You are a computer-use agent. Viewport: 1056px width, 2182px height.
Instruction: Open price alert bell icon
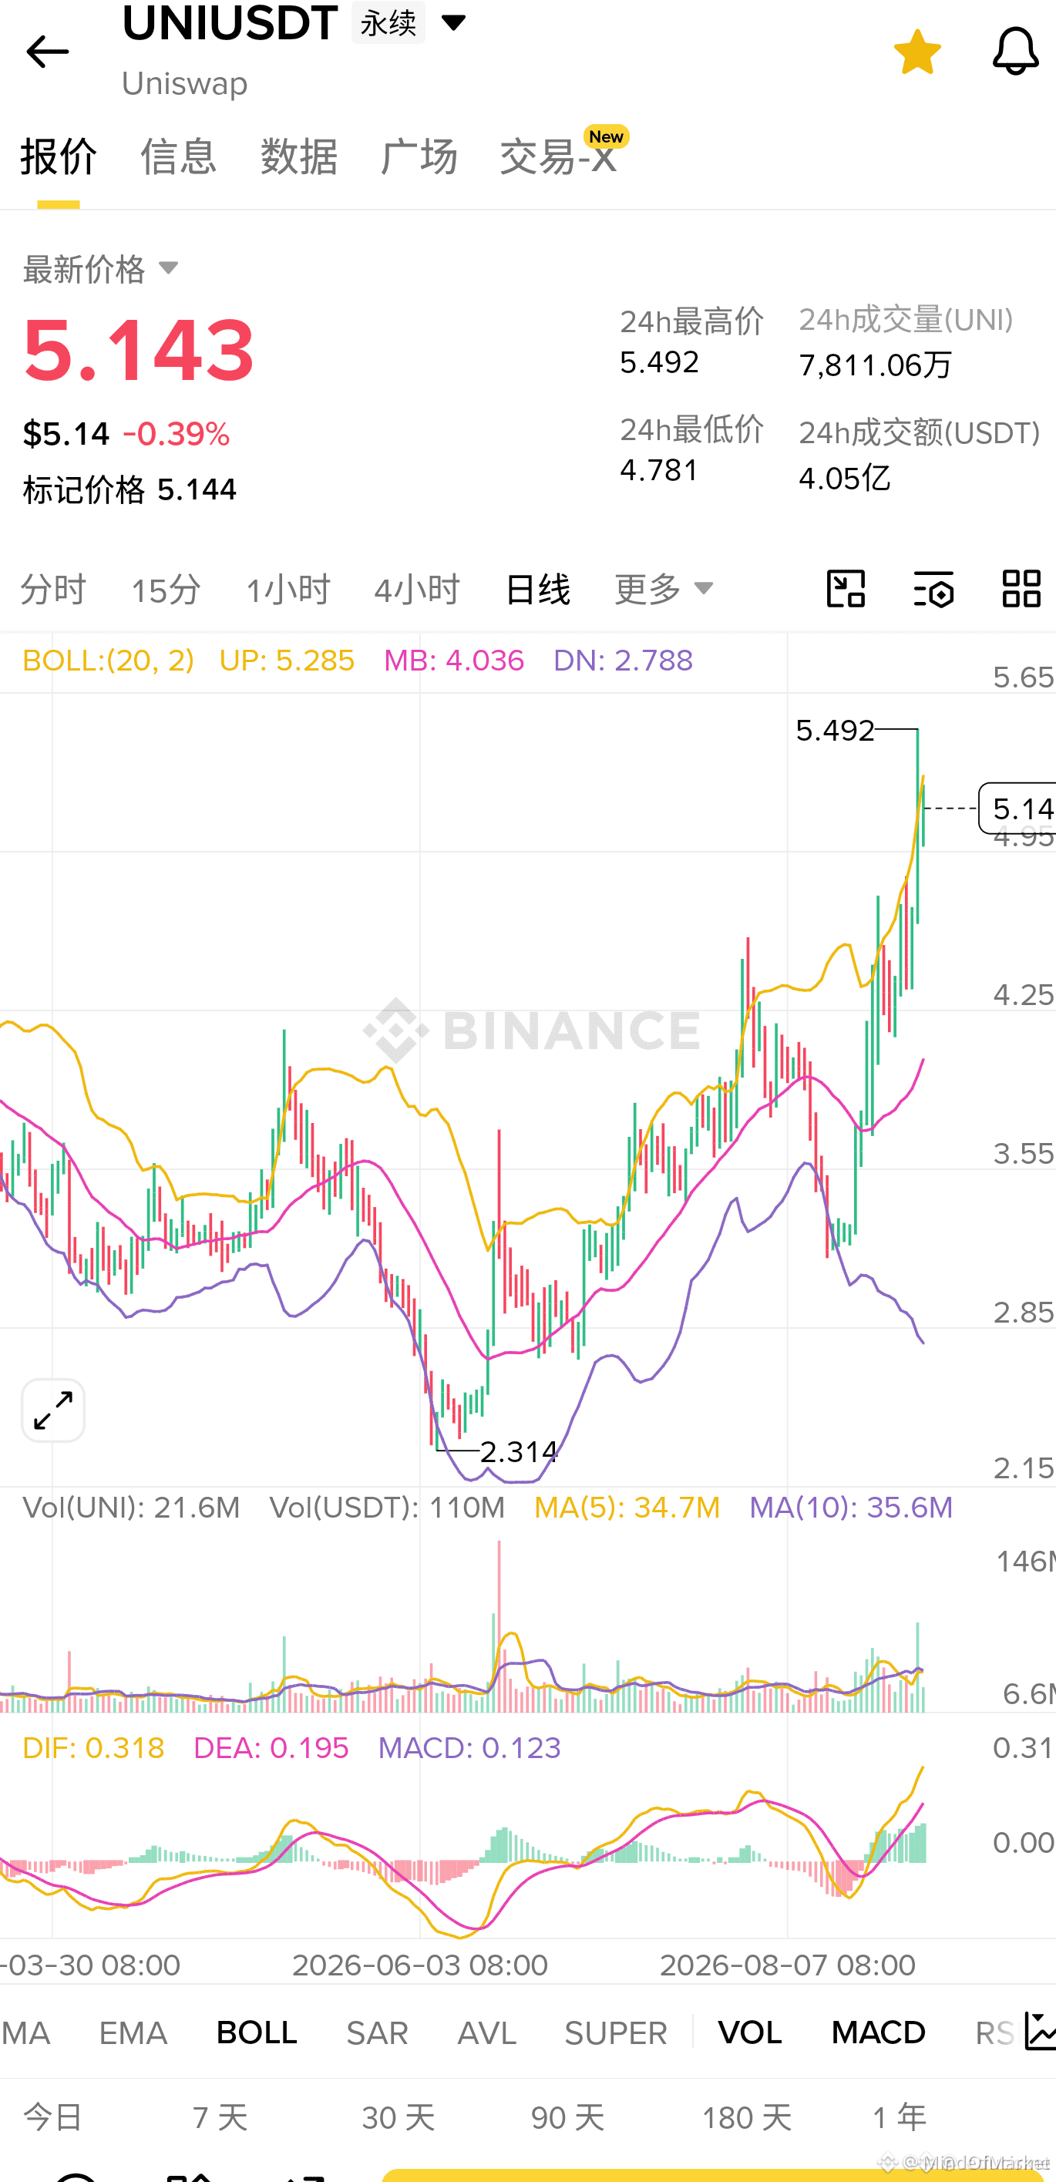coord(1015,52)
